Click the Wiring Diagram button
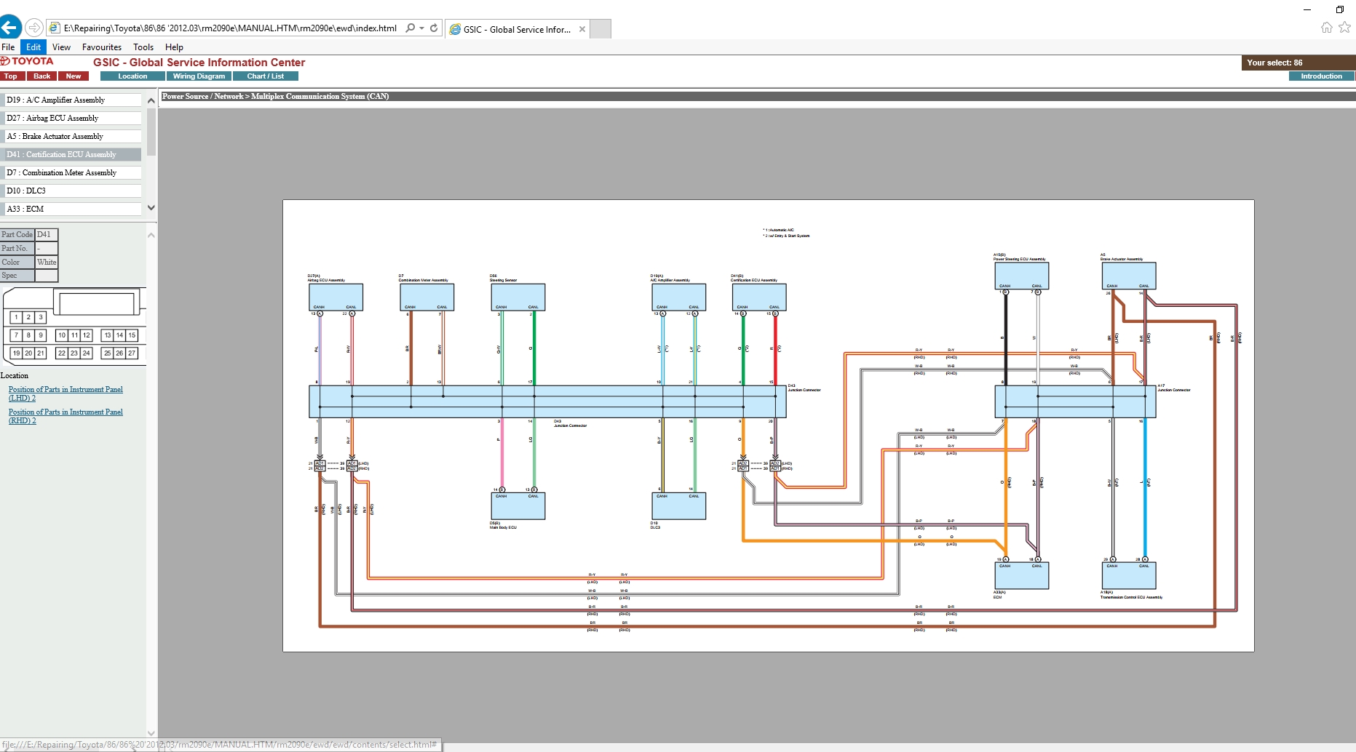Screen dimensions: 1356x752 tap(199, 76)
